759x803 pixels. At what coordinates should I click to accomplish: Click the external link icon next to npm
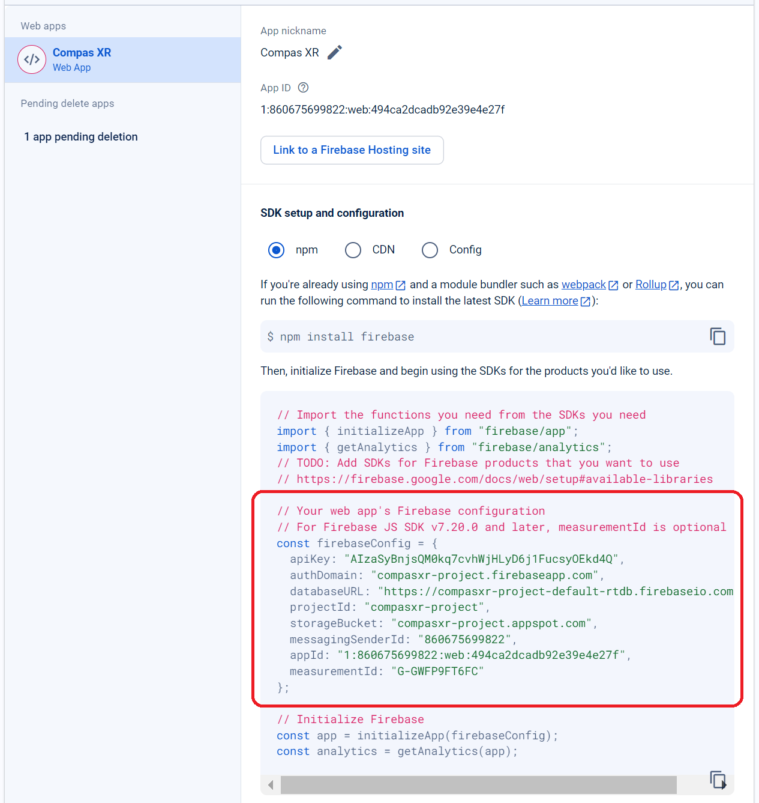tap(400, 285)
